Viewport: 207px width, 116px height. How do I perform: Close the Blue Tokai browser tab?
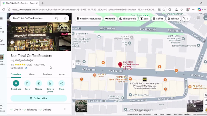pos(37,3)
